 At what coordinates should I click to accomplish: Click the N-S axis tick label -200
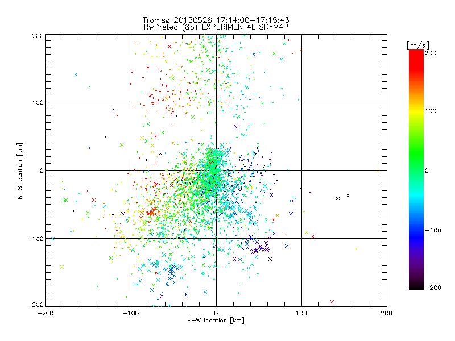35,305
